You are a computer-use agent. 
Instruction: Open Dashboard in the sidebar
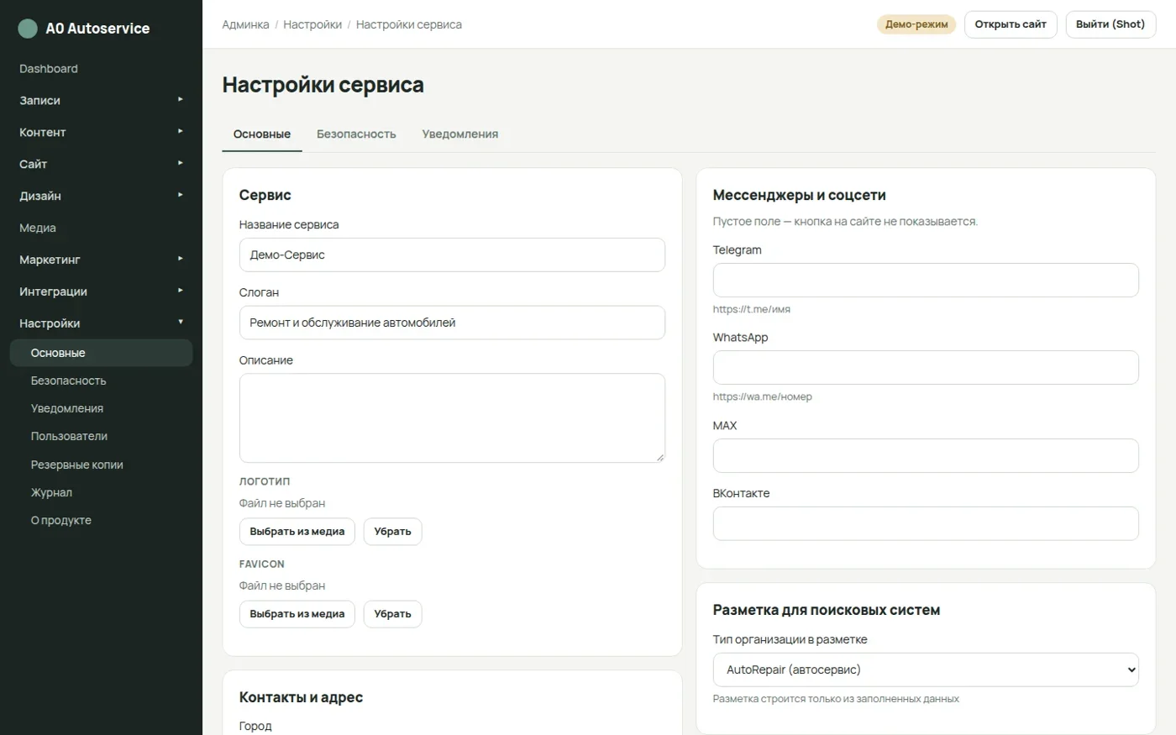tap(101, 69)
